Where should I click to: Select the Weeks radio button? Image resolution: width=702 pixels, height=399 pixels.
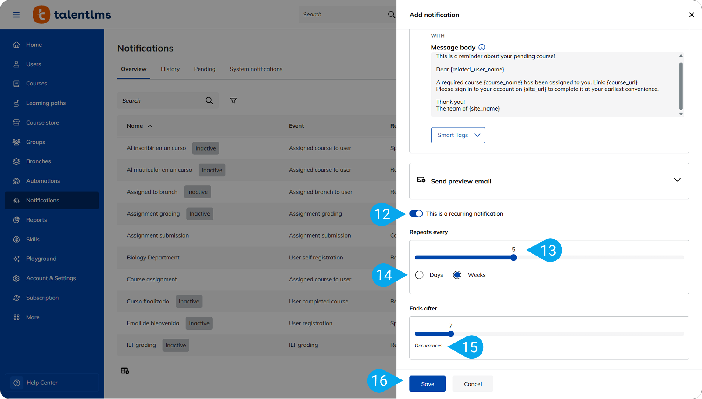point(457,275)
